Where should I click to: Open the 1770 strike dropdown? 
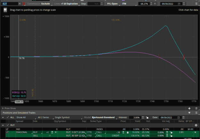click(91, 132)
